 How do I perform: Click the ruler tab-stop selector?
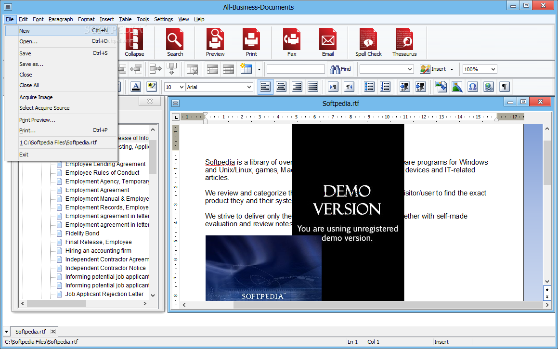click(x=176, y=116)
